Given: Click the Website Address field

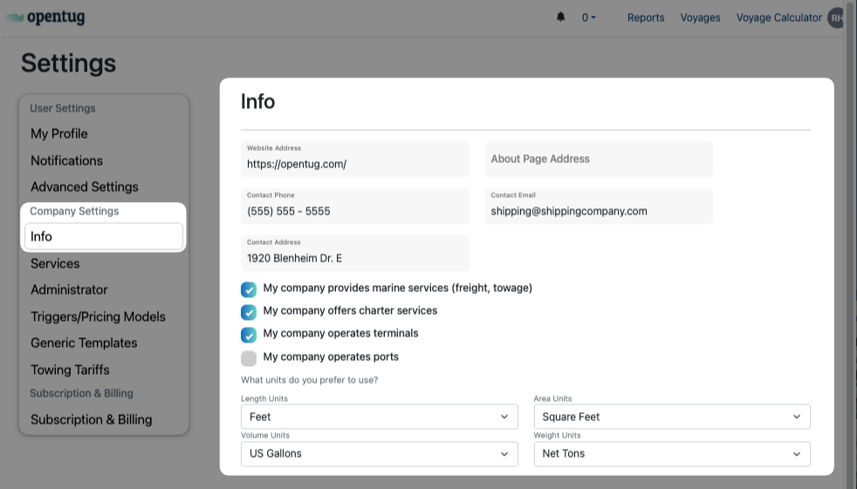Looking at the screenshot, I should (354, 164).
